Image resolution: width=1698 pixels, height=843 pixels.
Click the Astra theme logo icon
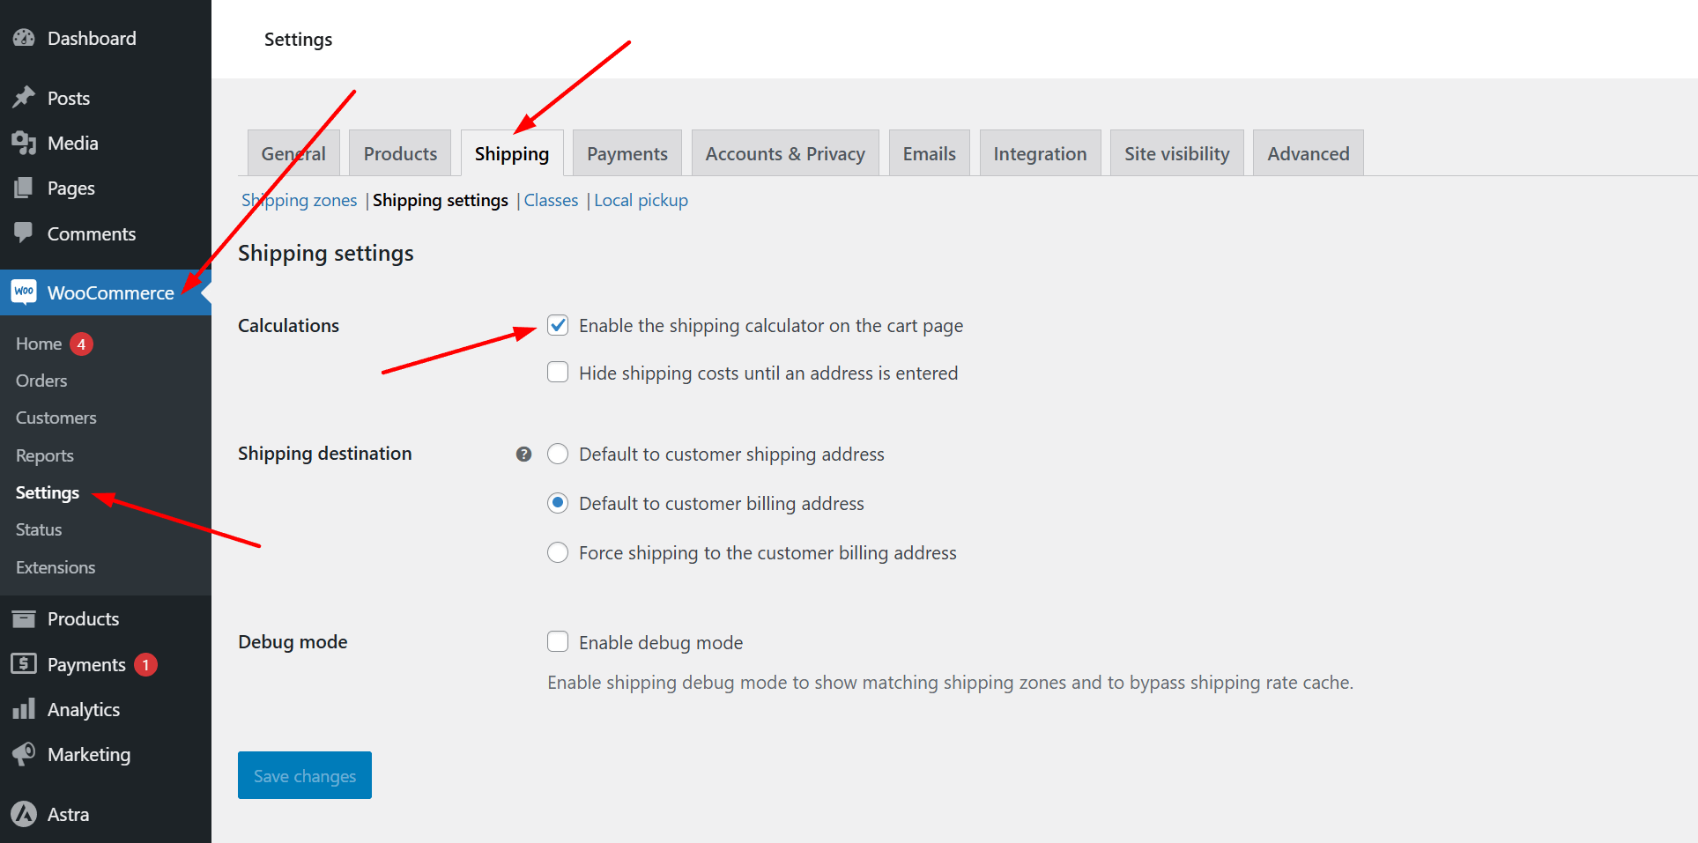pyautogui.click(x=24, y=814)
